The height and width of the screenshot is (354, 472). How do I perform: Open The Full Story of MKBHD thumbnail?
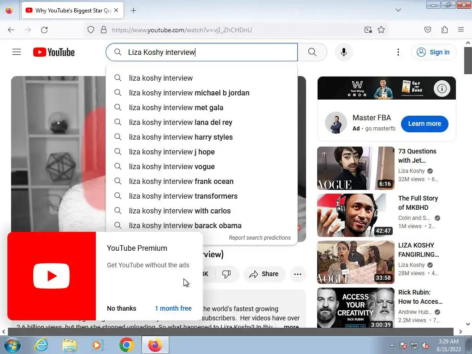tap(355, 215)
